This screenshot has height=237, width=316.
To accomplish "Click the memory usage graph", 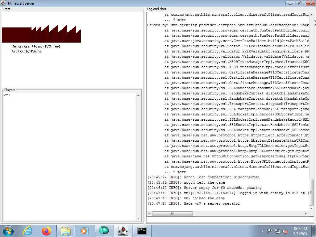I will pyautogui.click(x=41, y=34).
